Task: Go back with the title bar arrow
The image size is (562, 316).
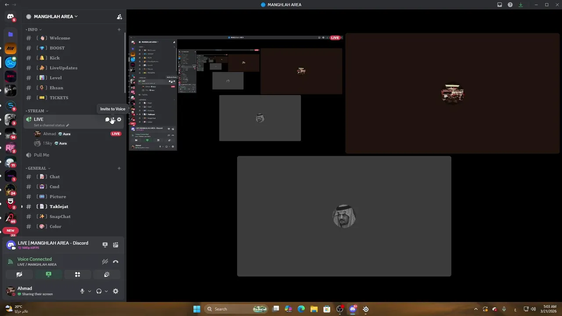Action: pyautogui.click(x=7, y=5)
